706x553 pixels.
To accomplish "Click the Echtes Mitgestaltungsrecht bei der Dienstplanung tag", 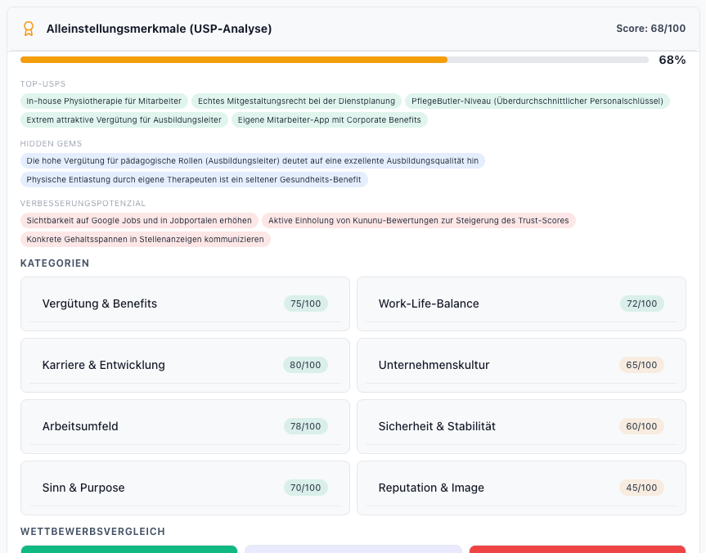I will 296,101.
